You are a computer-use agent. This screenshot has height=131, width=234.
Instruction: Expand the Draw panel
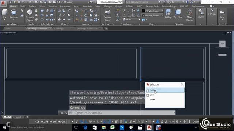[65, 24]
